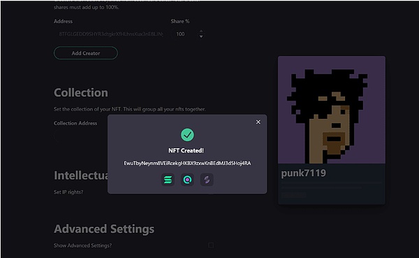Click the NFT mint address text

tap(187, 163)
